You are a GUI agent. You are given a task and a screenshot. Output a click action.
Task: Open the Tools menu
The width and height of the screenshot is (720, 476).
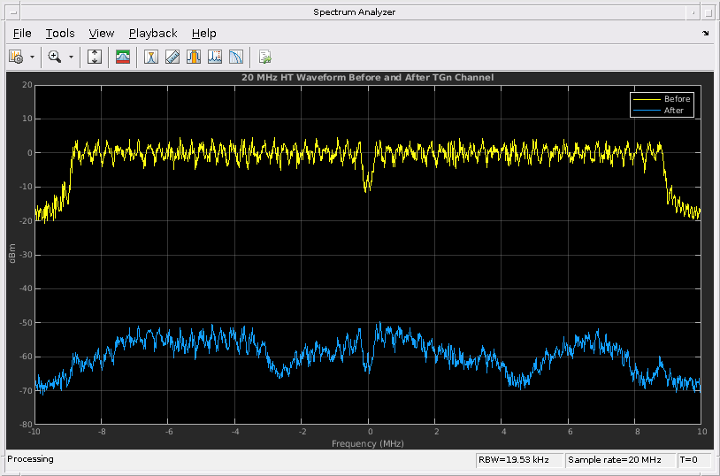(60, 33)
